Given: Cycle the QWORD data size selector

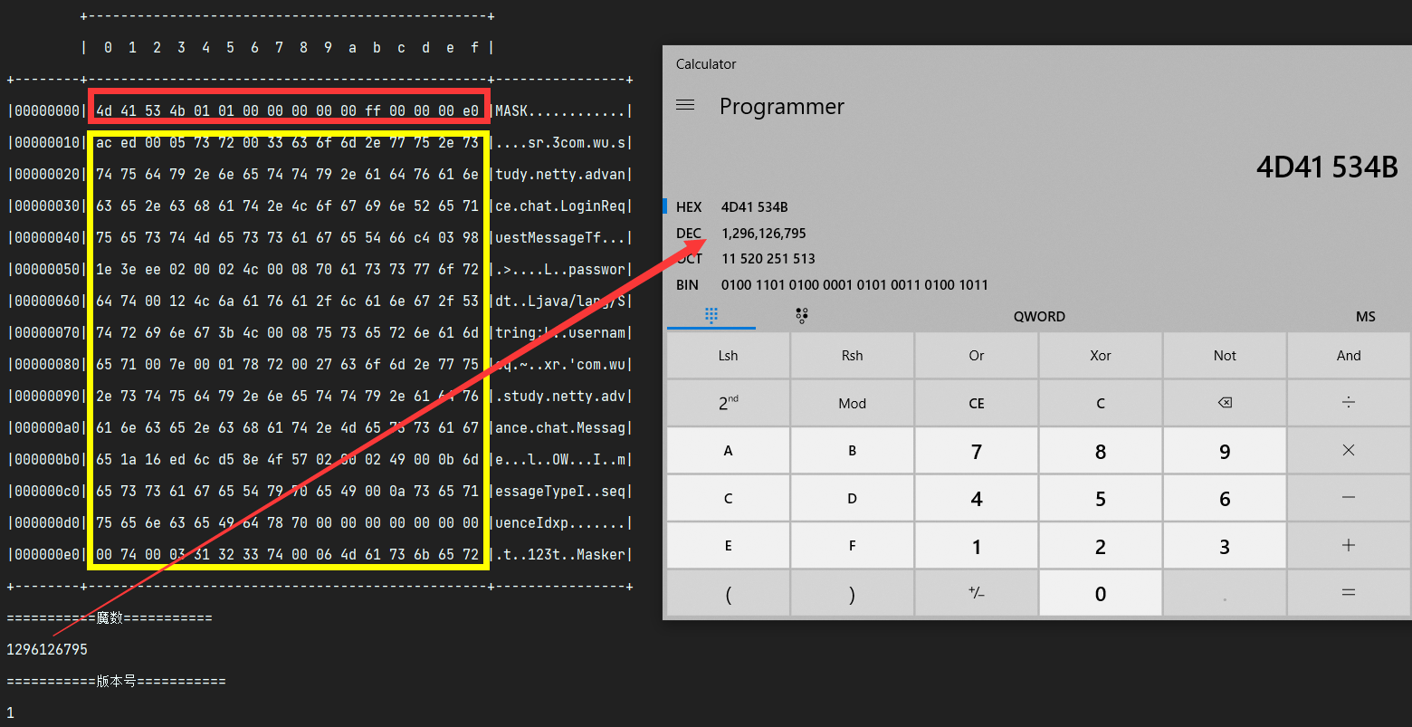Looking at the screenshot, I should point(1039,316).
